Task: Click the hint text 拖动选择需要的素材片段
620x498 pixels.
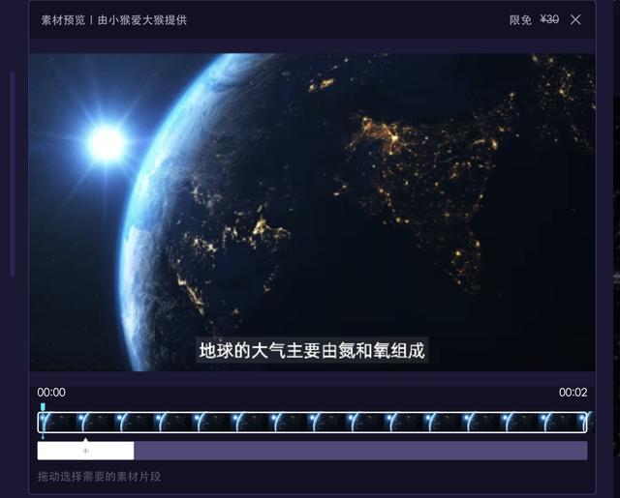Action: click(99, 477)
